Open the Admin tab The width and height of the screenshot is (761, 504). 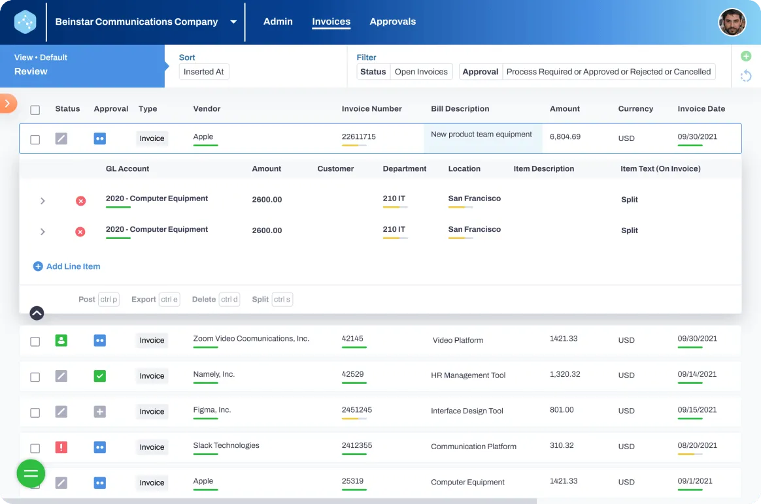[x=278, y=22]
